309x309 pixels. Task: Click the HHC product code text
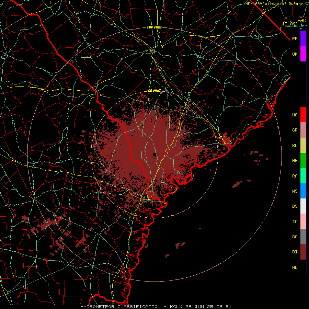[302, 21]
